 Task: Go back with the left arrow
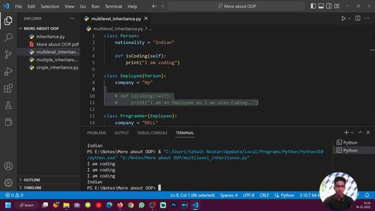pos(154,6)
